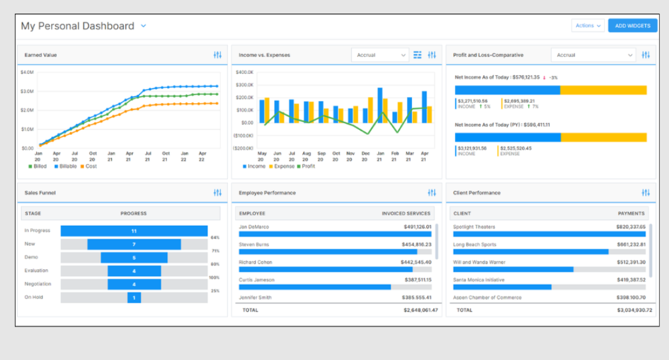Image resolution: width=669 pixels, height=360 pixels.
Task: Expand My Personal Dashboard chevron
Action: [x=143, y=26]
